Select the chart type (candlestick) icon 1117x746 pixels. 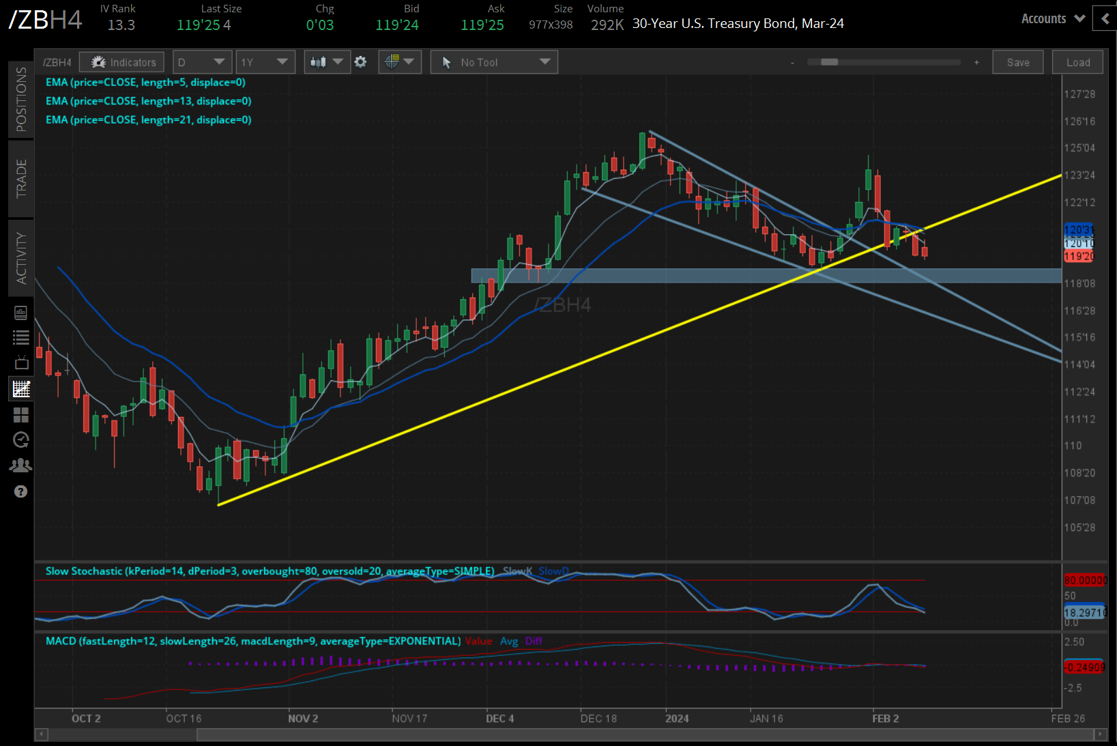point(321,61)
